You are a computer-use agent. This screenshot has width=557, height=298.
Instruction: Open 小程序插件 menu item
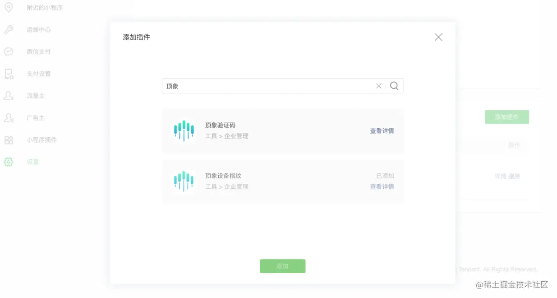pyautogui.click(x=42, y=140)
